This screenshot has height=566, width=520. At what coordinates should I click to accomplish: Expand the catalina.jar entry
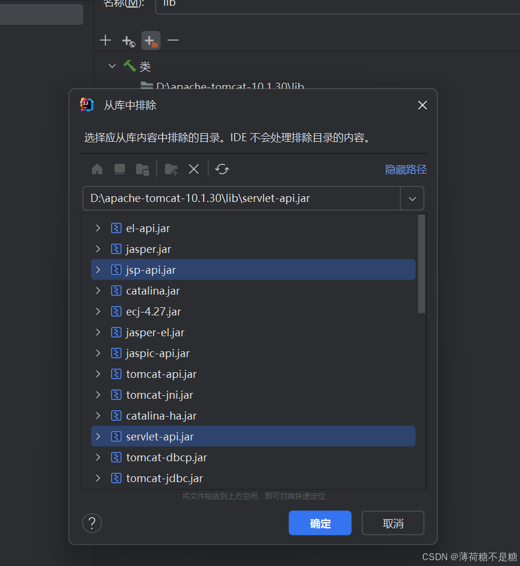click(x=98, y=291)
